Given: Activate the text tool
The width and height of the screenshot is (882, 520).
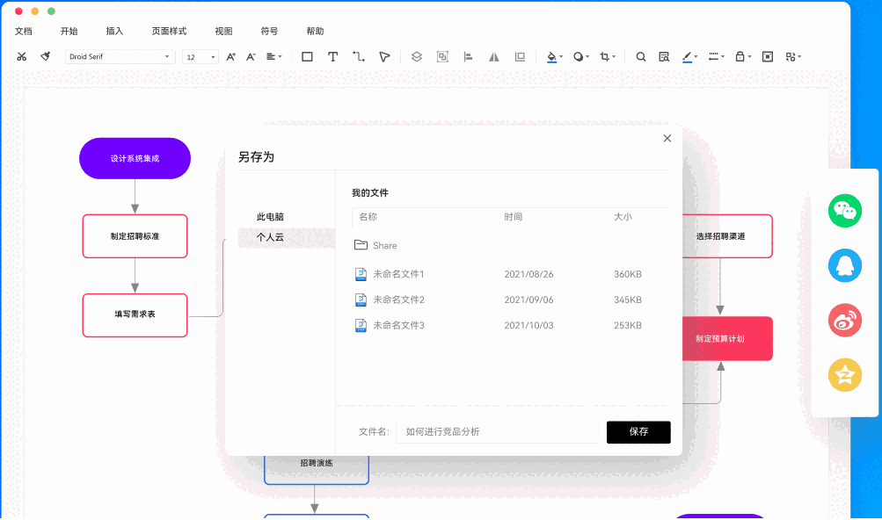Looking at the screenshot, I should [332, 56].
